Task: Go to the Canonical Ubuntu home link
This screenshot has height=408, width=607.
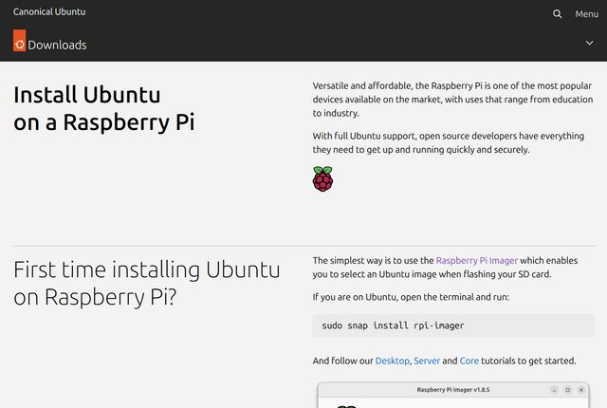Action: (x=49, y=11)
